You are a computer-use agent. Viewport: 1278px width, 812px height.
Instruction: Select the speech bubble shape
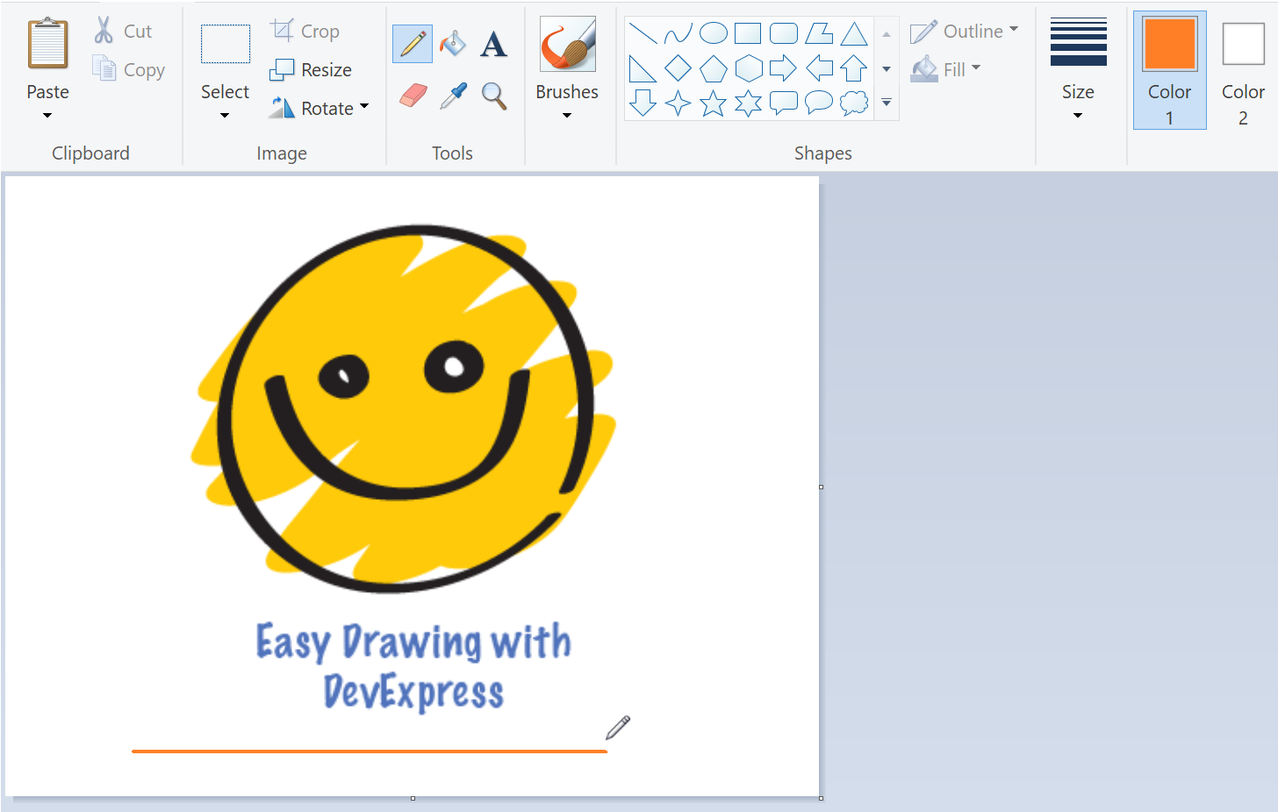pos(783,103)
